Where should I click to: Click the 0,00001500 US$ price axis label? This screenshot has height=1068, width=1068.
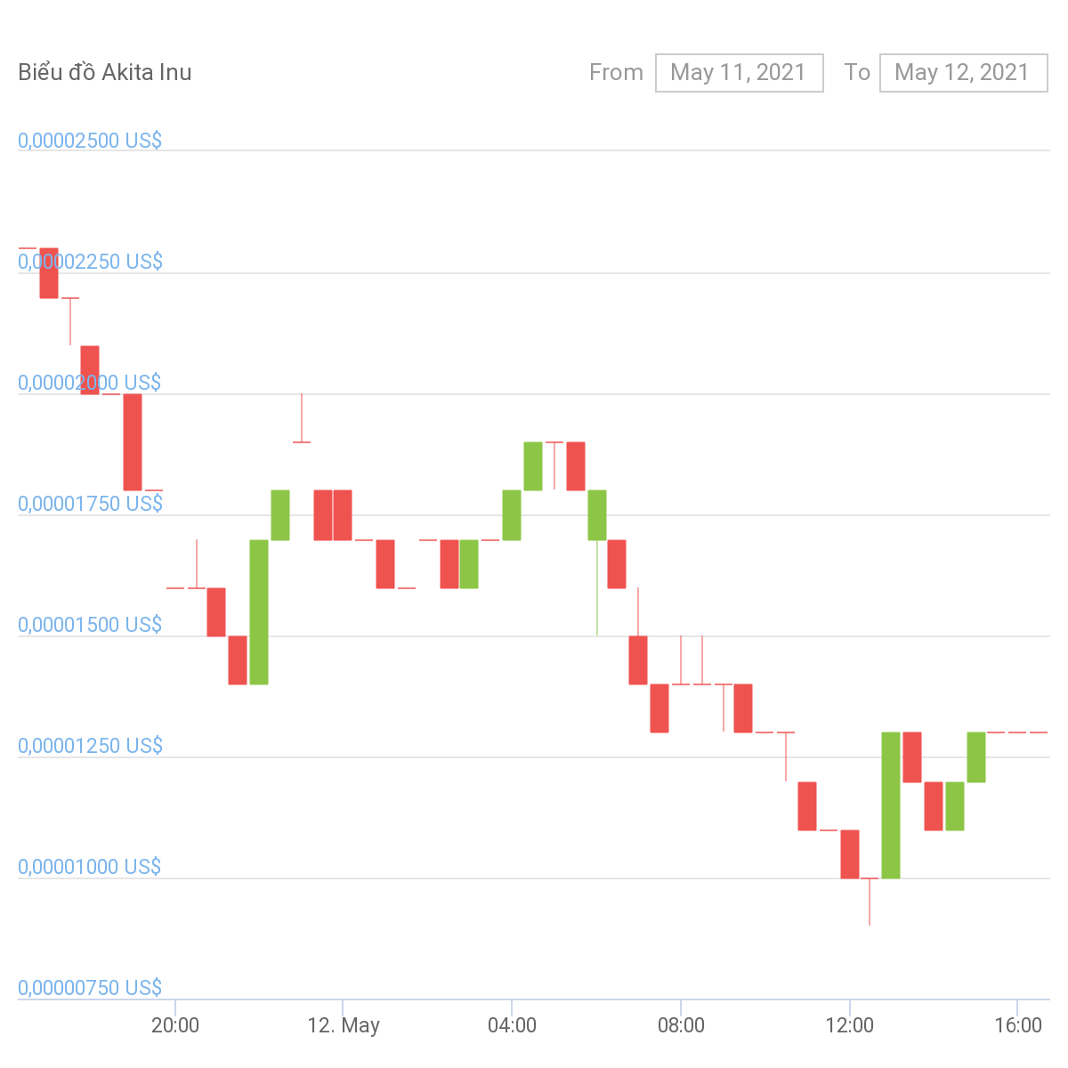click(90, 625)
